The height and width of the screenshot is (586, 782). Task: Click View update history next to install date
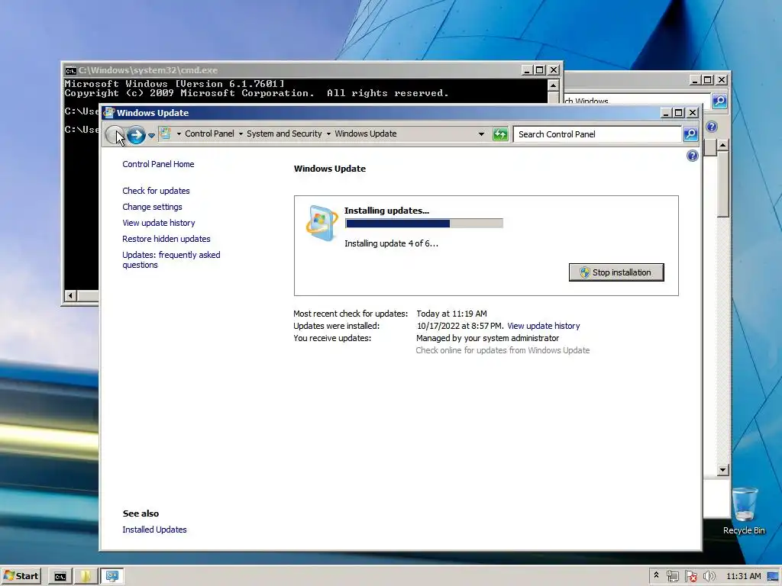pyautogui.click(x=543, y=326)
